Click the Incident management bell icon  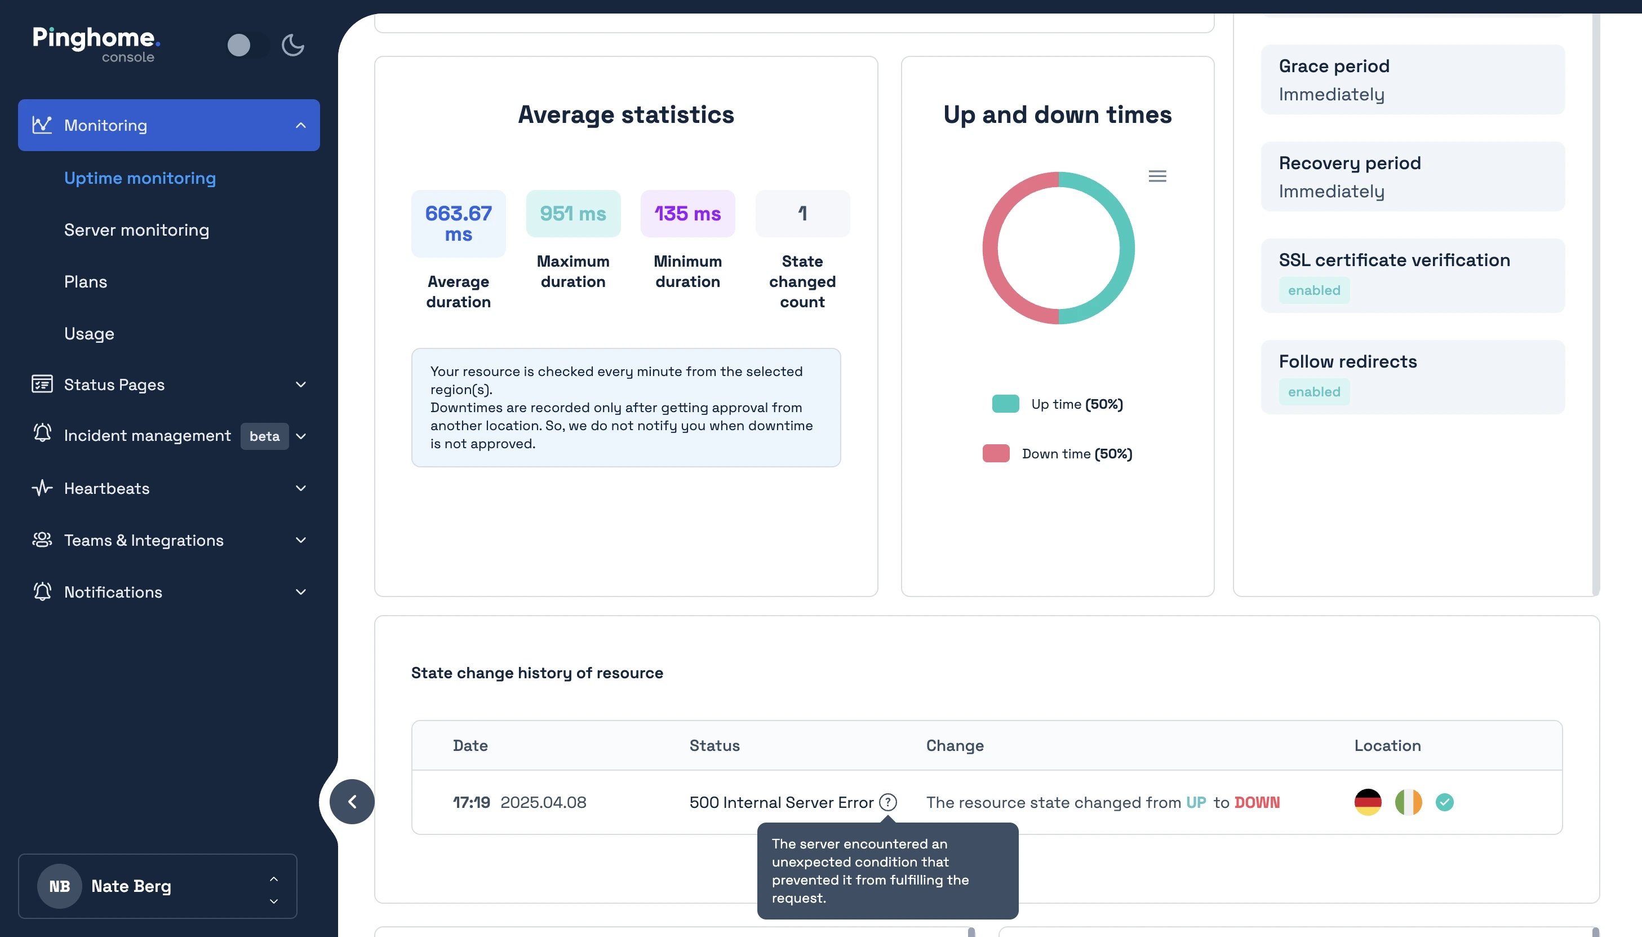[x=42, y=435]
